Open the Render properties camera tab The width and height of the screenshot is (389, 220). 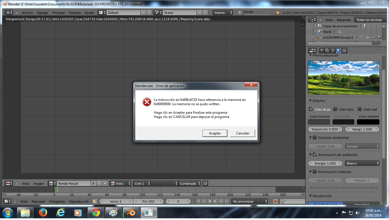pyautogui.click(x=322, y=51)
